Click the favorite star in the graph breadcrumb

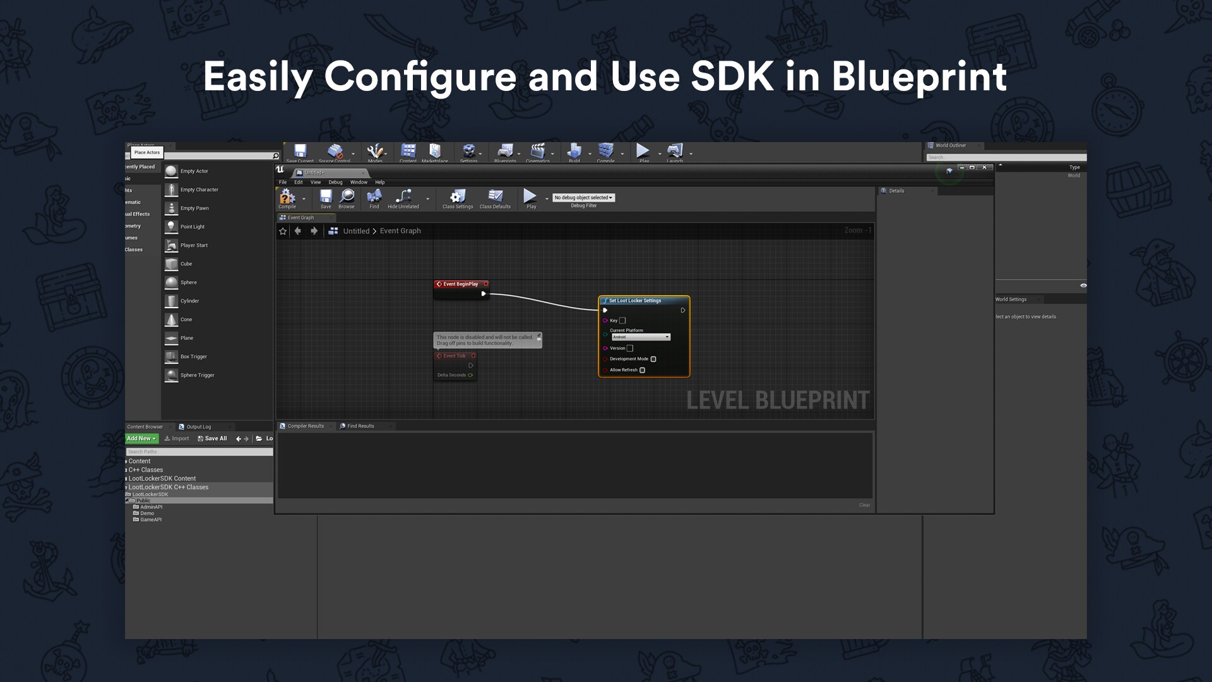[x=283, y=231]
